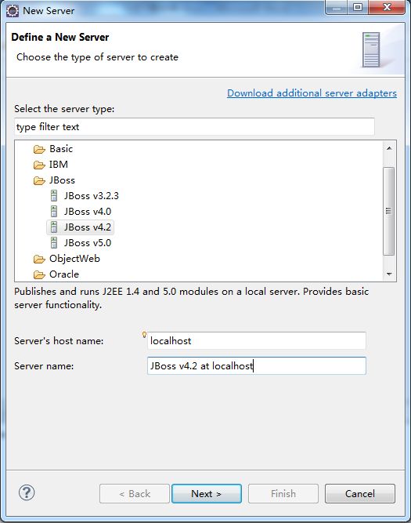Image resolution: width=411 pixels, height=523 pixels.
Task: Click the content assist lightbulb icon
Action: pos(144,335)
